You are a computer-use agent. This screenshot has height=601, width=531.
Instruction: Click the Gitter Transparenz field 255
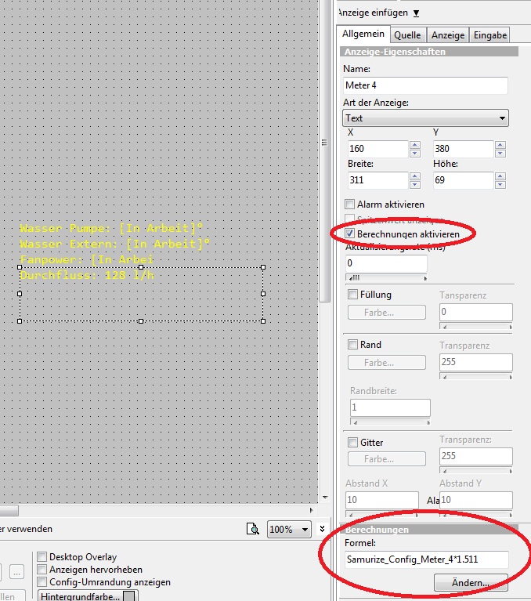pyautogui.click(x=476, y=456)
